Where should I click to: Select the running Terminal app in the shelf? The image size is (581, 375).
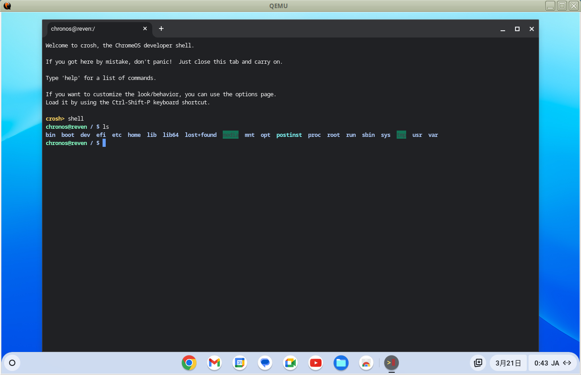coord(391,363)
